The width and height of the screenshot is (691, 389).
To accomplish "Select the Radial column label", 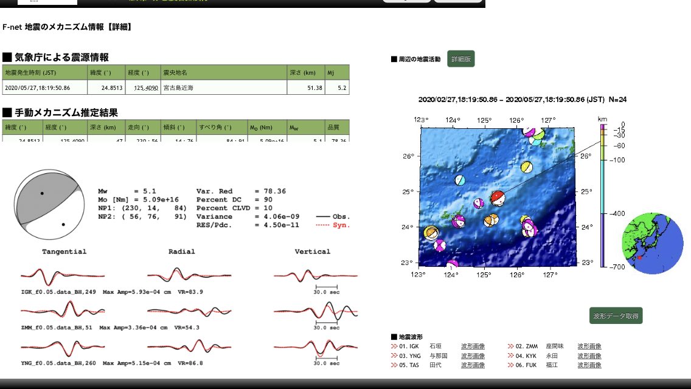I will 181,252.
